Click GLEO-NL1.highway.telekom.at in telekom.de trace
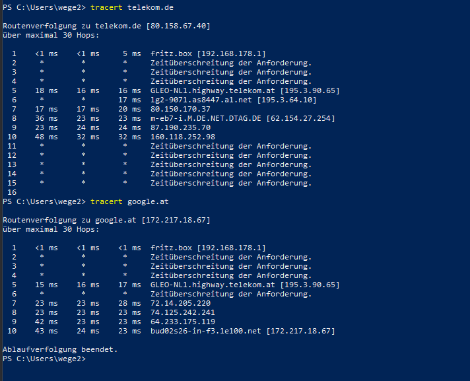 (213, 91)
